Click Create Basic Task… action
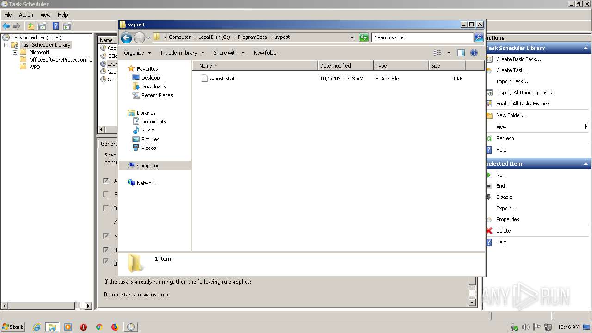Screen dimensions: 592x333 click(x=518, y=59)
